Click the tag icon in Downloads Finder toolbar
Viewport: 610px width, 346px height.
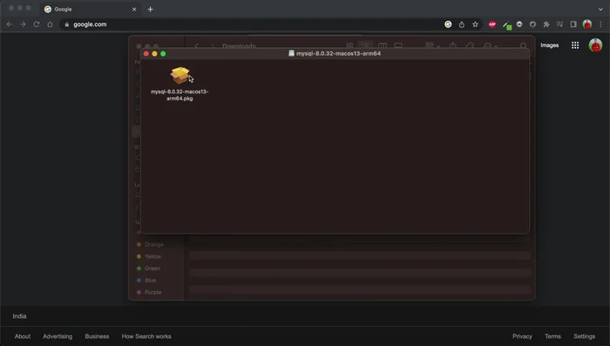470,45
